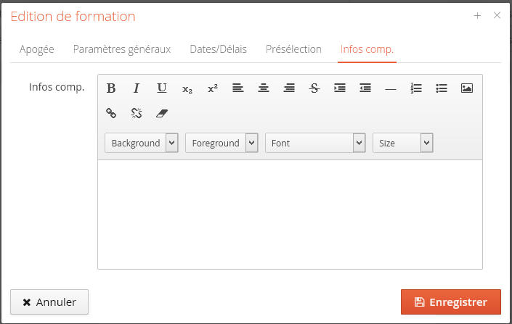Image resolution: width=512 pixels, height=324 pixels.
Task: Expand the Font dropdown
Action: [315, 143]
